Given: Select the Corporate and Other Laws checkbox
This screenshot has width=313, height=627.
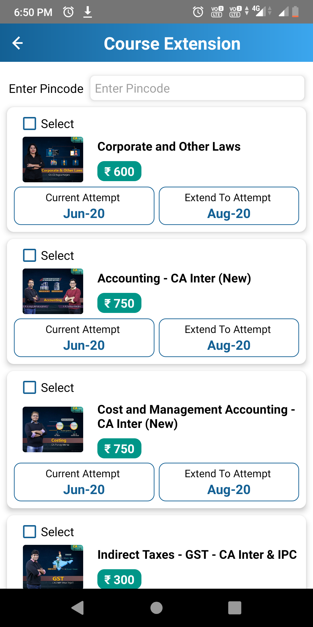Looking at the screenshot, I should [30, 124].
